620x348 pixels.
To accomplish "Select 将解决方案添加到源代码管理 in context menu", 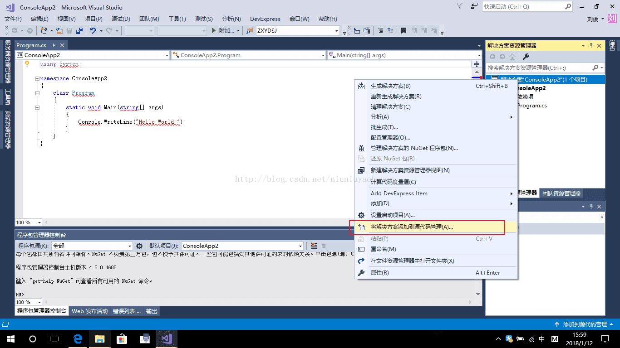I will pyautogui.click(x=412, y=227).
